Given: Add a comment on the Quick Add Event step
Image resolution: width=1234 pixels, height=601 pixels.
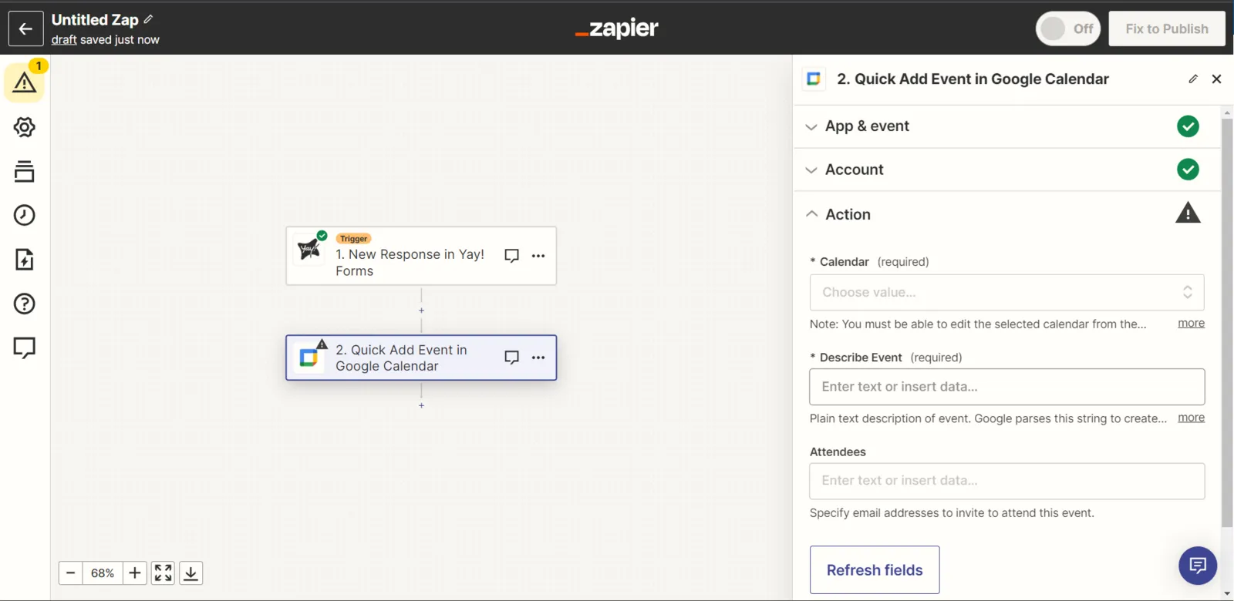Looking at the screenshot, I should pyautogui.click(x=511, y=358).
